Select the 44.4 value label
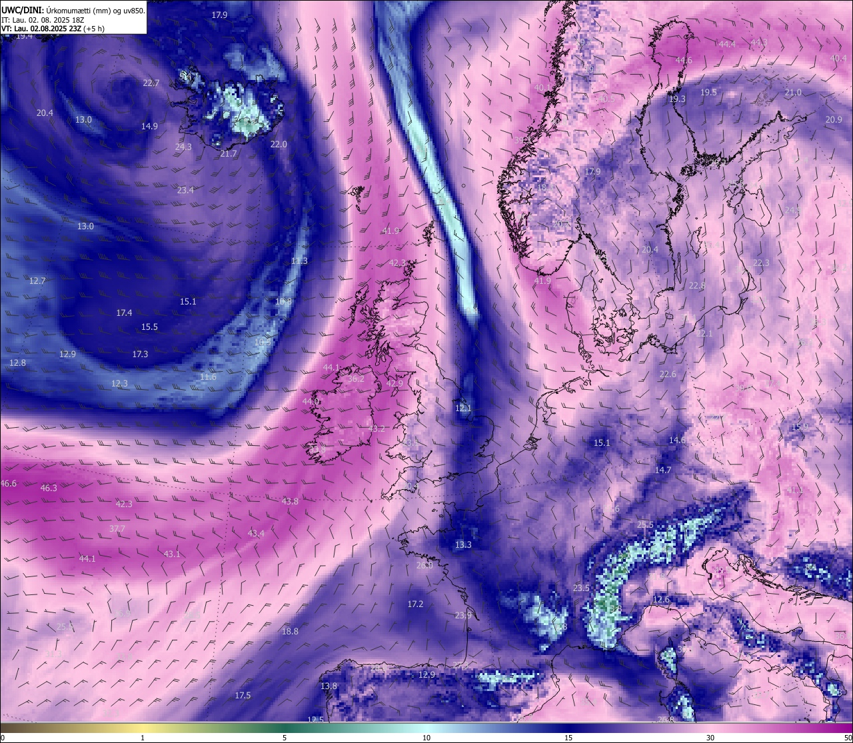Viewport: 853px width, 743px height. pyautogui.click(x=727, y=45)
